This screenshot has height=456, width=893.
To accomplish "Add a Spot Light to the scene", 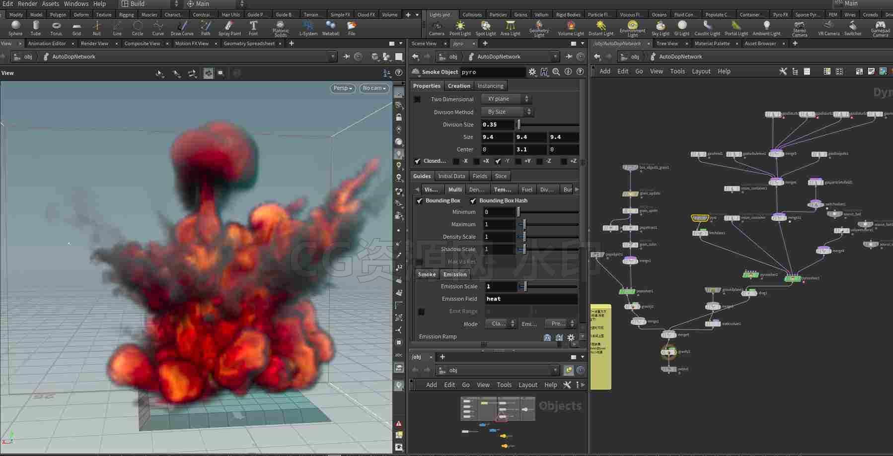I will [x=486, y=28].
